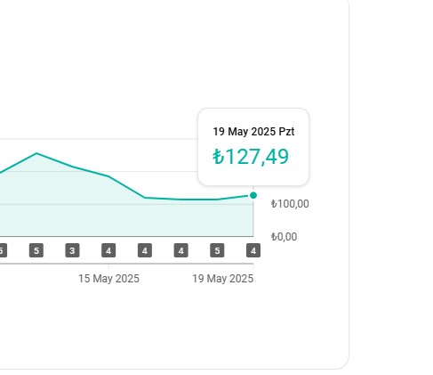
Task: Click the line's low bend after the 15 May drop
Action: (x=145, y=198)
